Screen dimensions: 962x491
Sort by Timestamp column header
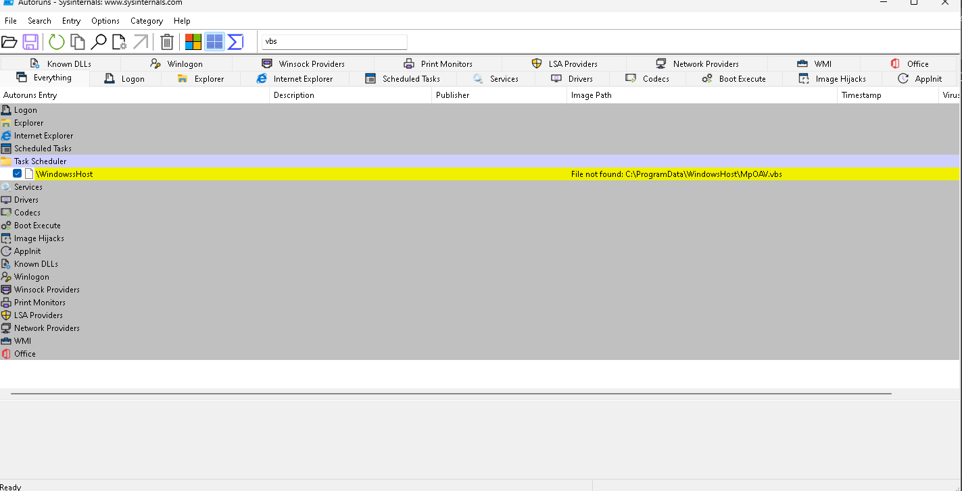(x=888, y=95)
